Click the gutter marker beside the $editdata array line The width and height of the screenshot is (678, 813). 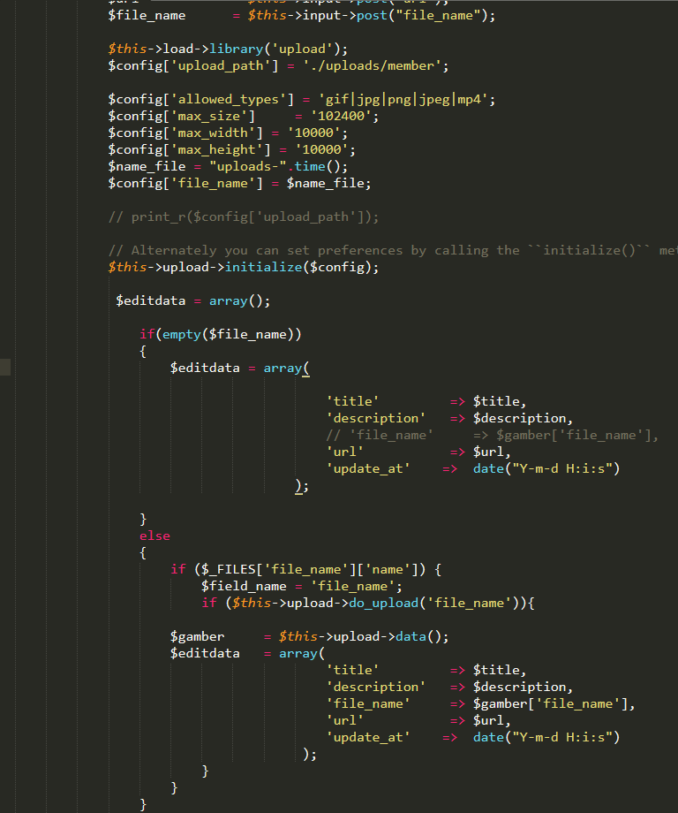5,367
